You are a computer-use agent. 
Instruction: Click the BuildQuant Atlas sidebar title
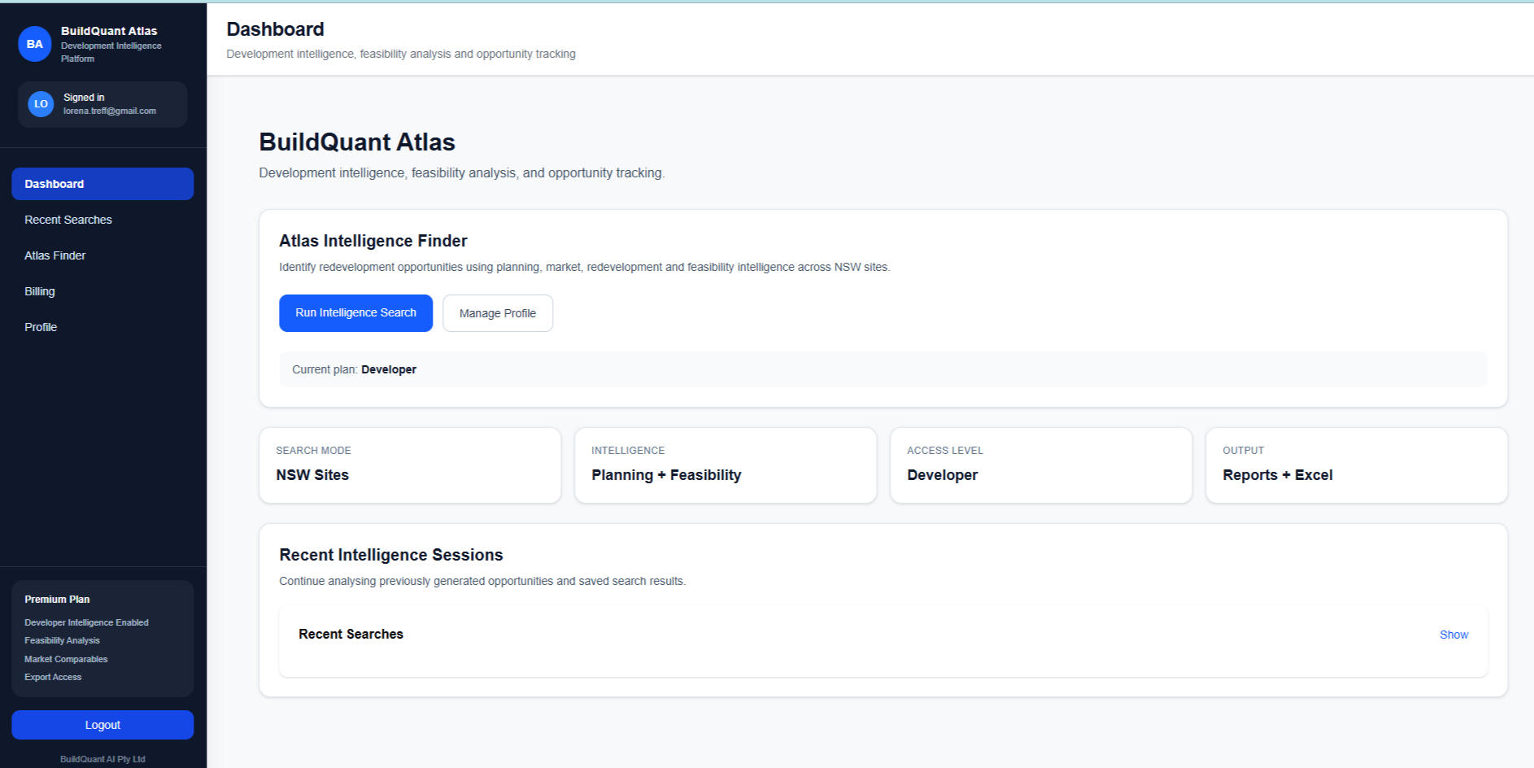coord(109,31)
